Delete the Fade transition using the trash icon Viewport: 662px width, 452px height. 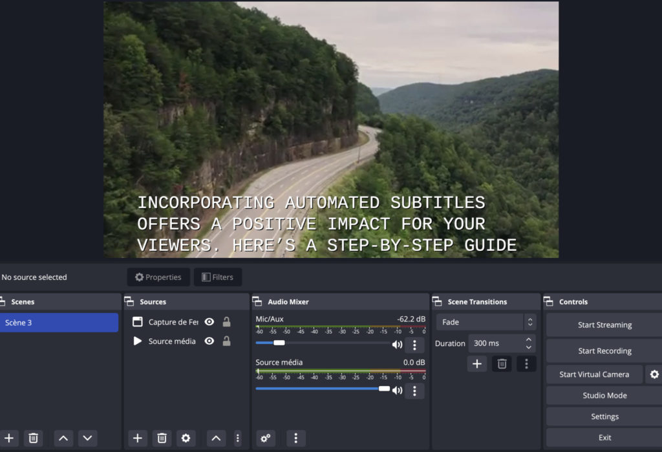tap(502, 364)
